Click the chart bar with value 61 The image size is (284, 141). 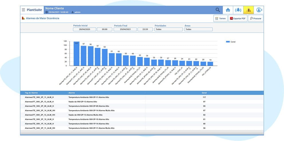click(x=112, y=59)
